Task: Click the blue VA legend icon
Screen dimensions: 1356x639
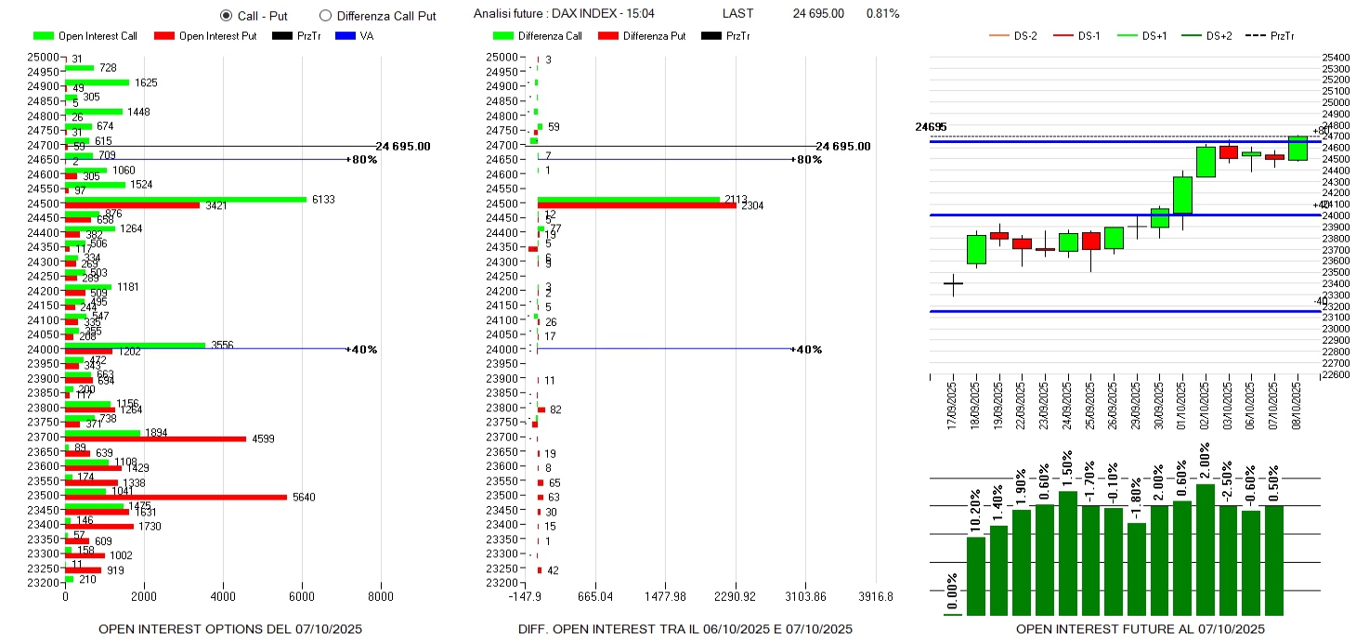Action: pos(345,36)
